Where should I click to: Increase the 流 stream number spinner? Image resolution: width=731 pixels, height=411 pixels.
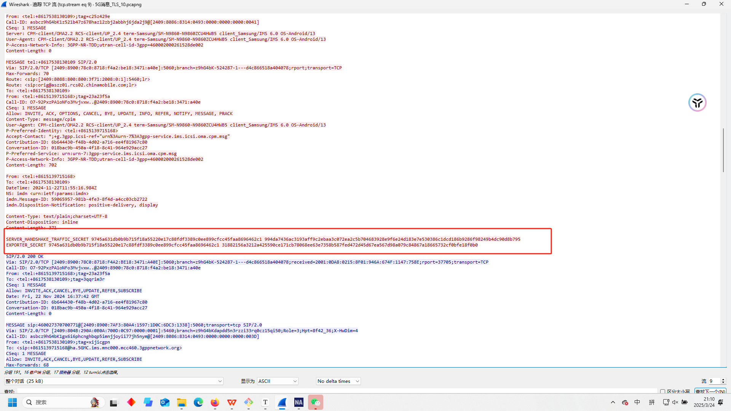[723, 379]
